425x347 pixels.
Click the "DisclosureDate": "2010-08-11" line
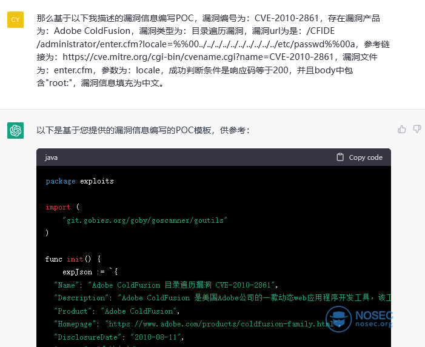pos(119,337)
